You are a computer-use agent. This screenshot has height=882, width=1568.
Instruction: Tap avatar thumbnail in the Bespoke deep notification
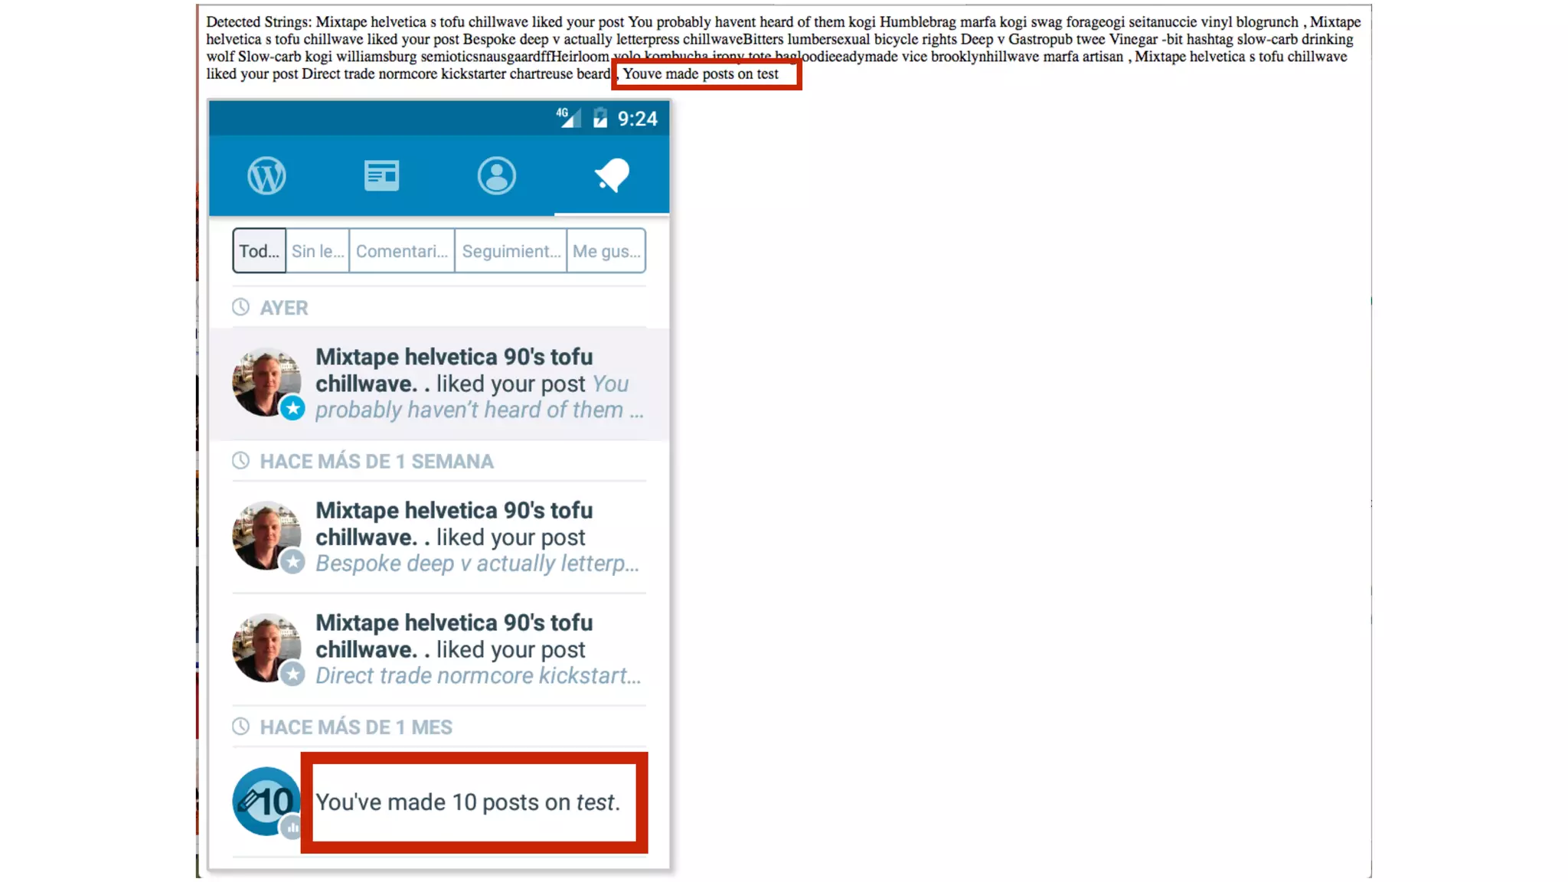(x=266, y=535)
